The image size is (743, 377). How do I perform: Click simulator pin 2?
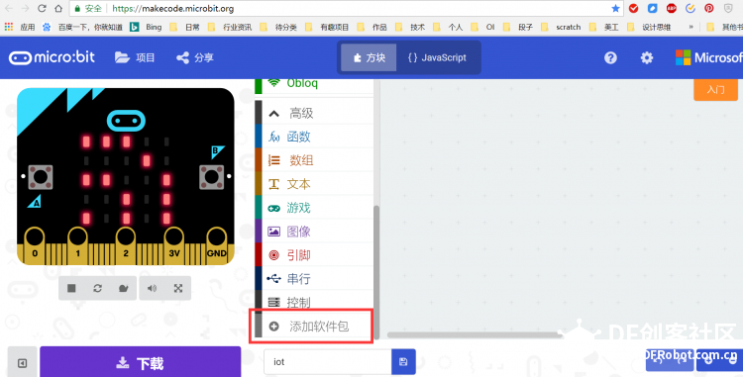(x=126, y=245)
